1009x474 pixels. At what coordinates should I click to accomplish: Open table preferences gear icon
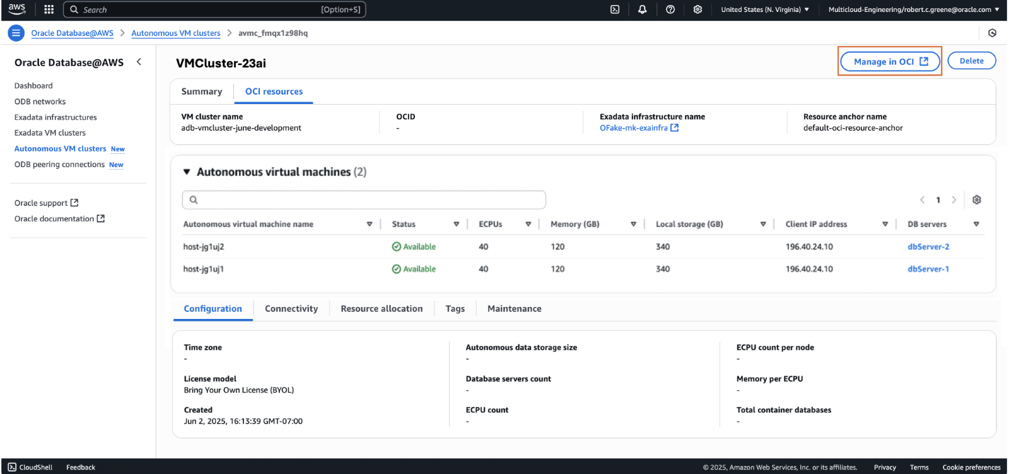[x=976, y=200]
